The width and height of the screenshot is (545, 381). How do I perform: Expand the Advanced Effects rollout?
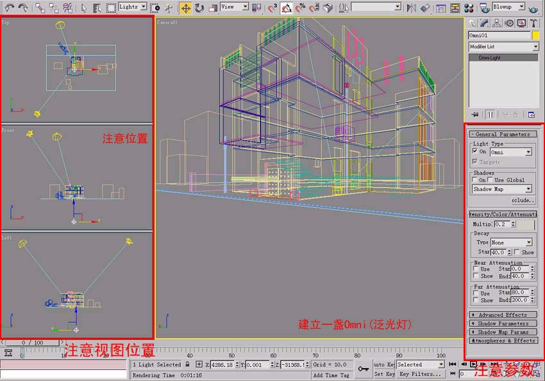503,315
